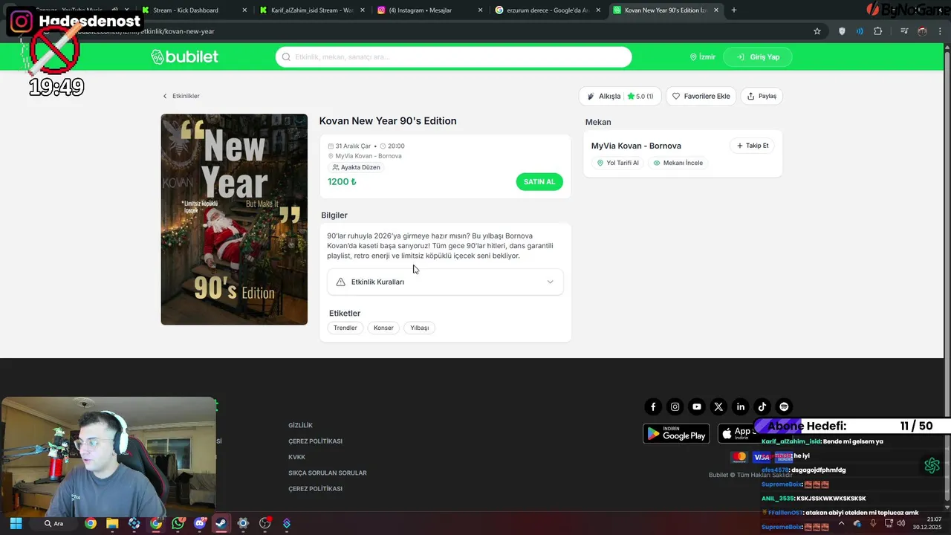
Task: Switch to the Karif_alZahim_isid Stream tab
Action: [312, 10]
